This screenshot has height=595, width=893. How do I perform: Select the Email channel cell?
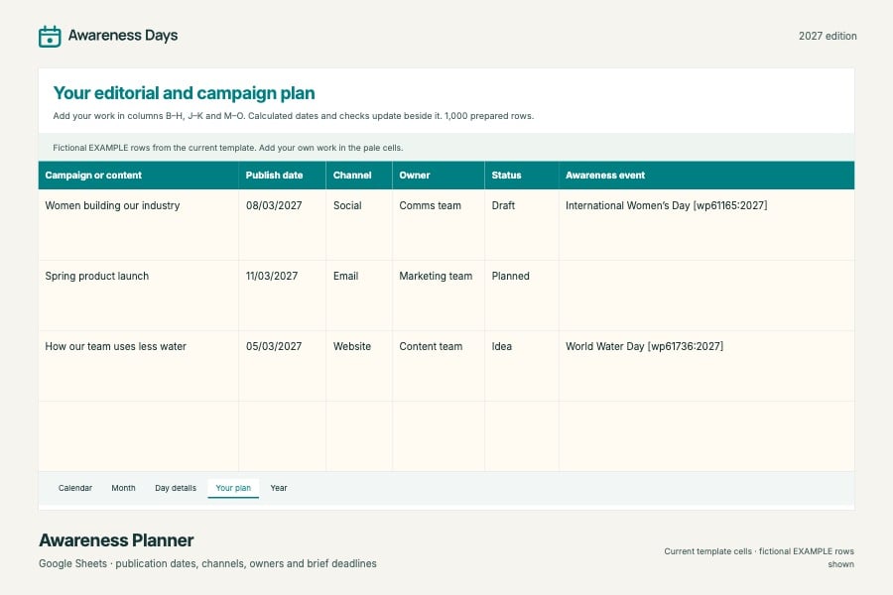pyautogui.click(x=359, y=296)
